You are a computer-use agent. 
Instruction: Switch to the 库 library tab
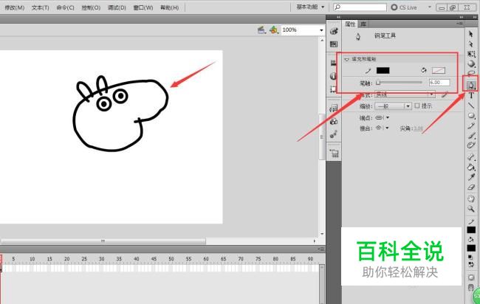pos(363,24)
